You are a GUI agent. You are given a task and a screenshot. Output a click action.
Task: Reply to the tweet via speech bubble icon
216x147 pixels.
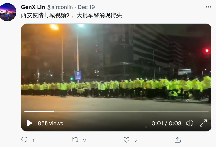pos(25,140)
